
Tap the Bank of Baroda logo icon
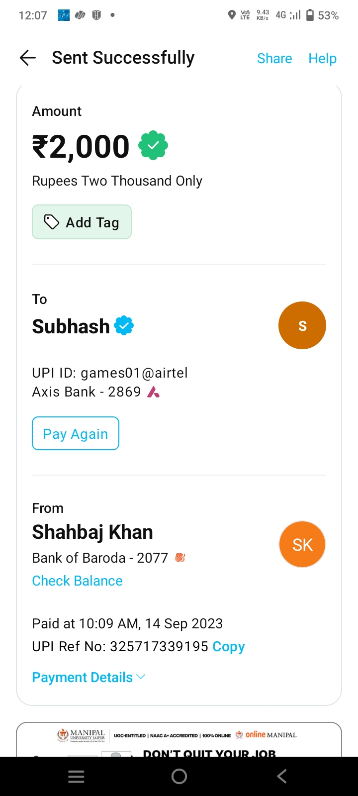180,558
